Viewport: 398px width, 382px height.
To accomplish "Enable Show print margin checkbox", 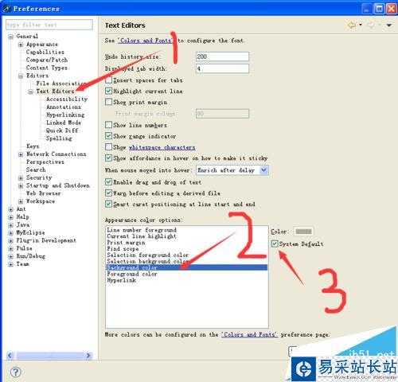I will (108, 102).
